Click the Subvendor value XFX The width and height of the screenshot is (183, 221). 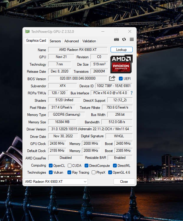click(63, 86)
